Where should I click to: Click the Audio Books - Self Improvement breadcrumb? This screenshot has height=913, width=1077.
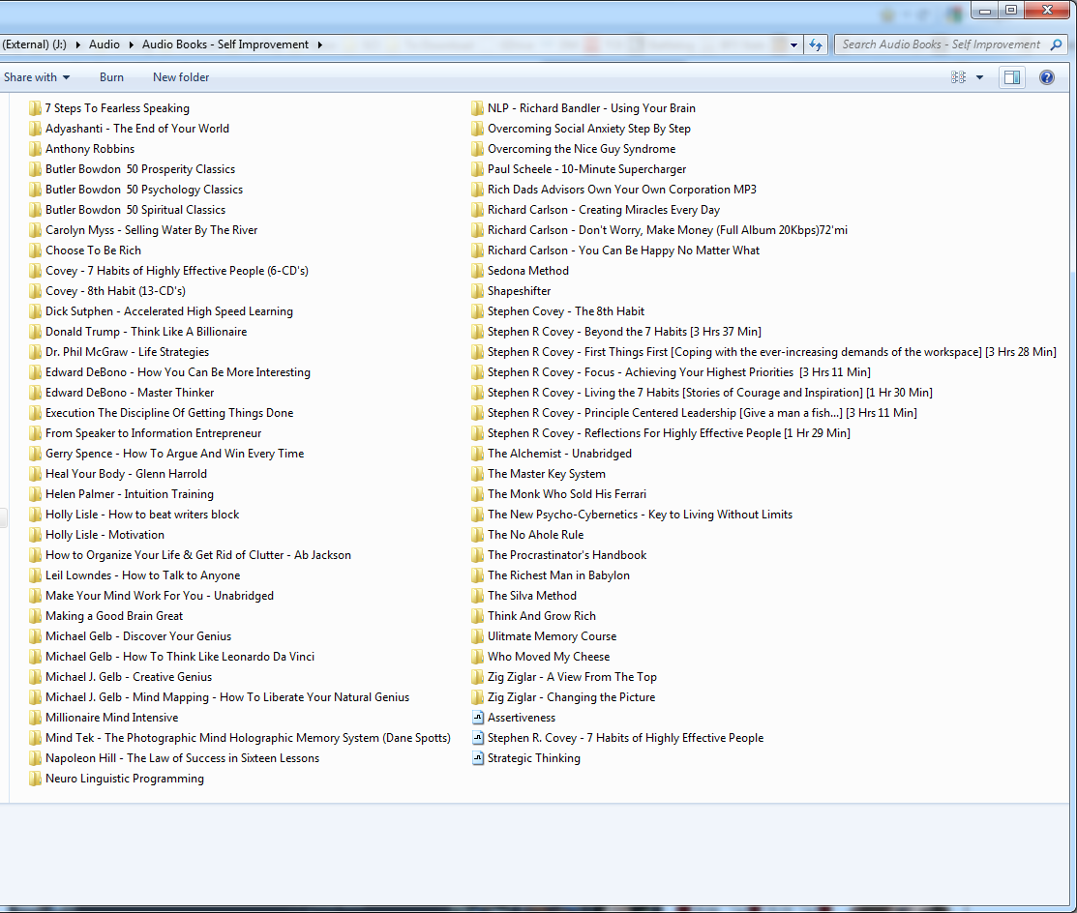click(x=225, y=44)
